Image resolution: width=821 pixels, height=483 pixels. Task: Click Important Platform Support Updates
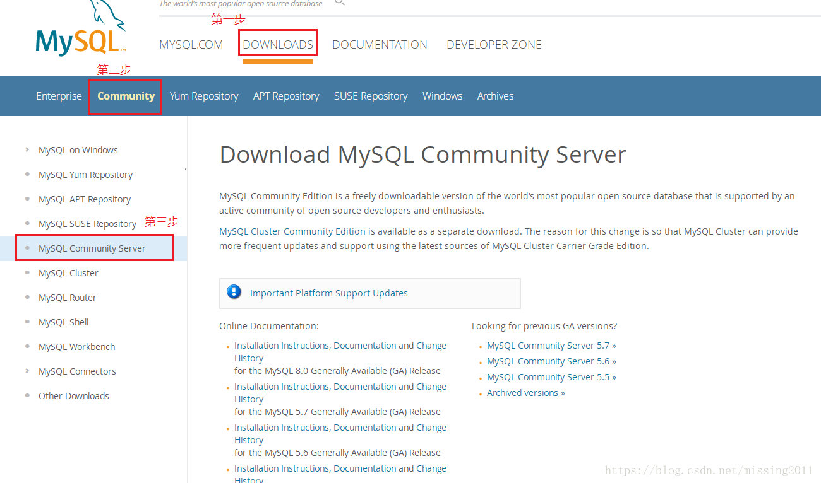tap(329, 293)
